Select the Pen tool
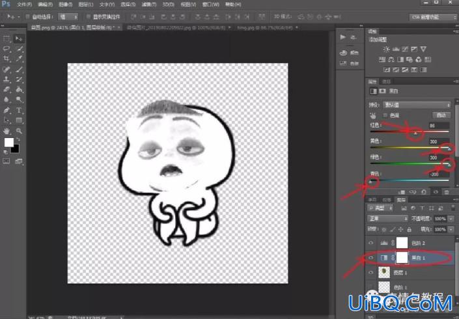The height and width of the screenshot is (319, 459). pos(7,110)
